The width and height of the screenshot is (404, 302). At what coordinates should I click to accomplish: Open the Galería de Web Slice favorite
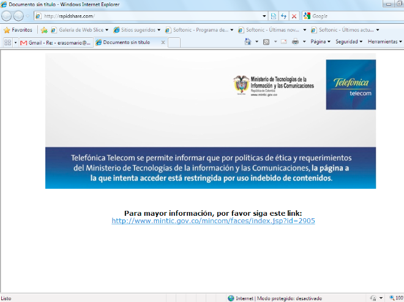80,29
